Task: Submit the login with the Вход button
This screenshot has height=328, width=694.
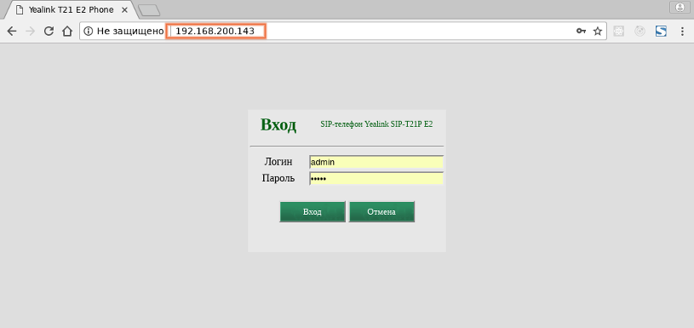Action: click(x=312, y=211)
